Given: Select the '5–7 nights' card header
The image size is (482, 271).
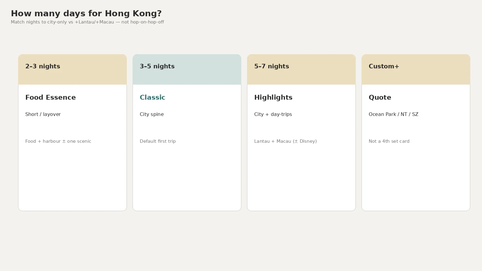Looking at the screenshot, I should (301, 70).
